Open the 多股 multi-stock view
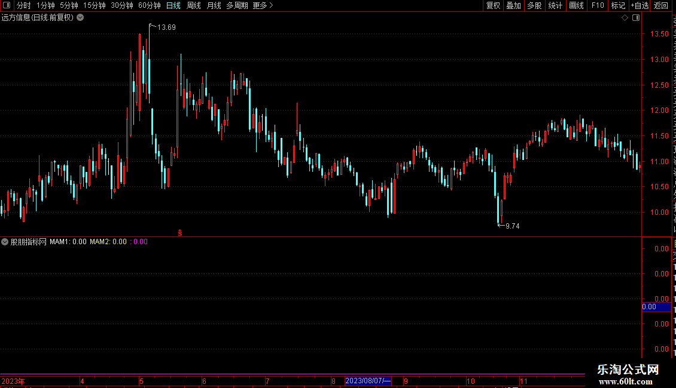Image resolution: width=676 pixels, height=388 pixels. (535, 5)
